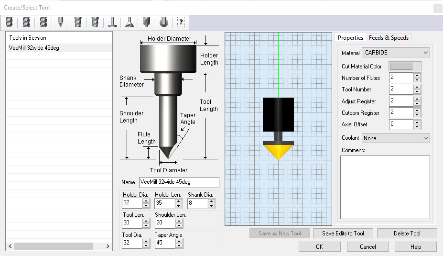Click the Tool Len. value field
Image resolution: width=443 pixels, height=256 pixels.
click(132, 223)
